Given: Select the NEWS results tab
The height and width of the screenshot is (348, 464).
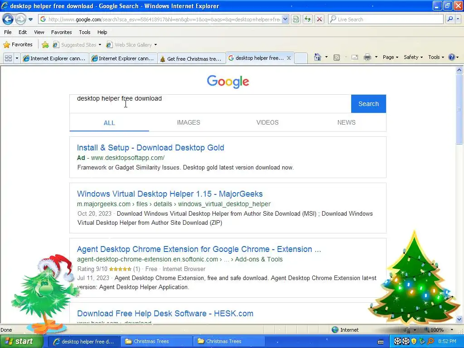Looking at the screenshot, I should (x=347, y=122).
